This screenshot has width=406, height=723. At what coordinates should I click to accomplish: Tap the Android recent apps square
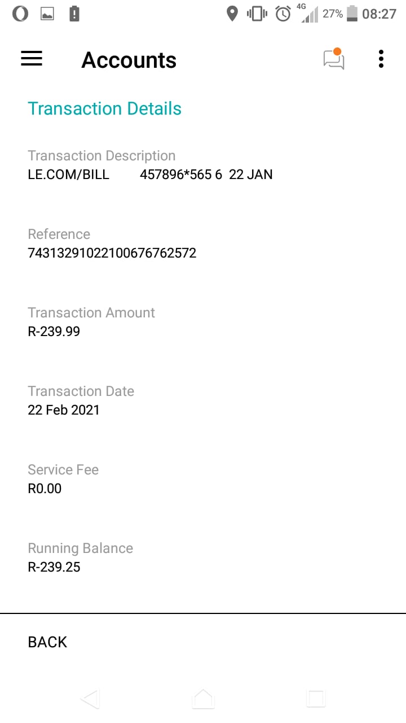coord(316,699)
